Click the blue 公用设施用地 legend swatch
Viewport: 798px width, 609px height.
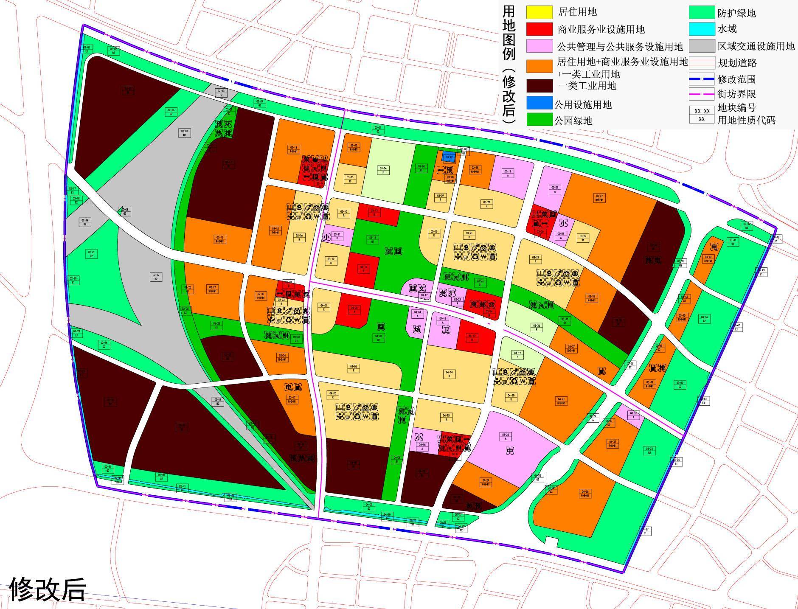point(539,103)
